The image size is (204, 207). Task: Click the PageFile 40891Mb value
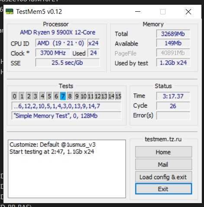pos(173,53)
